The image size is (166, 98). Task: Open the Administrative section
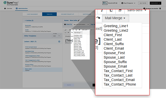tap(22, 8)
